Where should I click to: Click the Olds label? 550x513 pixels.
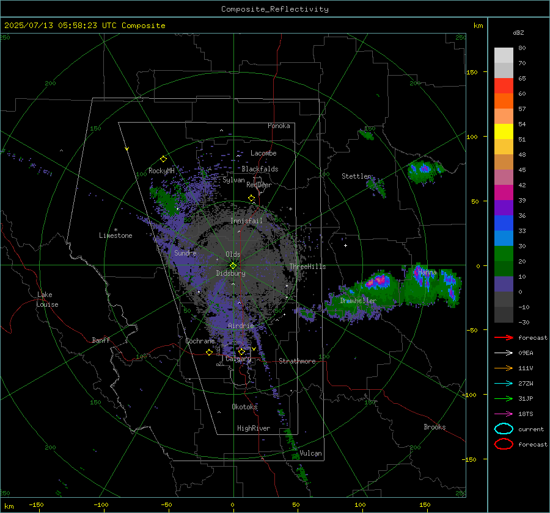pos(233,254)
